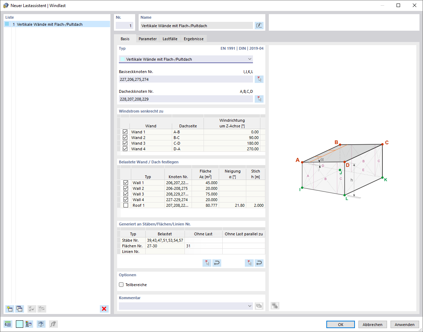Pick Dacheckknoten nodes graphically via cursor icon

click(259, 99)
